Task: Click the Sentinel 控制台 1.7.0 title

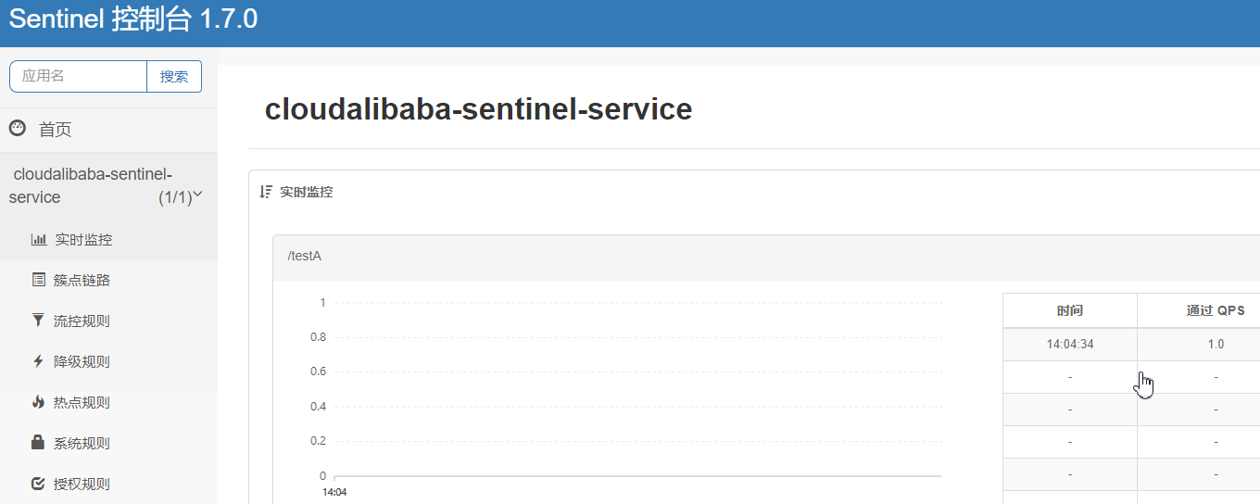Action: (132, 20)
